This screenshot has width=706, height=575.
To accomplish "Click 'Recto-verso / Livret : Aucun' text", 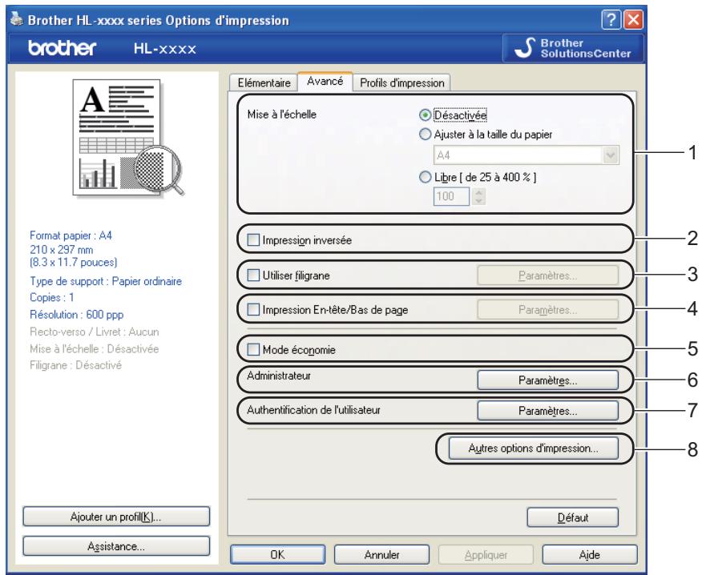I will (x=94, y=332).
